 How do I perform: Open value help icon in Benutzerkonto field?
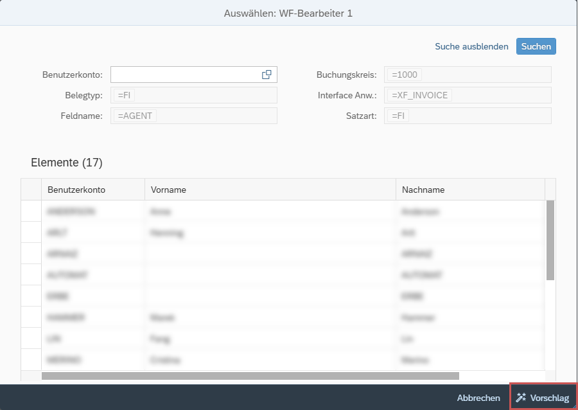(267, 75)
